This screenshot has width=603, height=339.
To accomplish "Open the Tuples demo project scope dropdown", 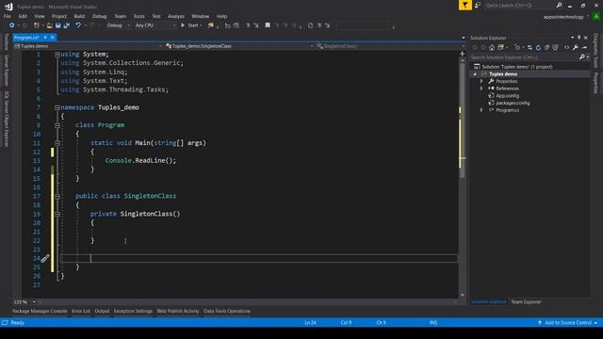I will click(88, 46).
